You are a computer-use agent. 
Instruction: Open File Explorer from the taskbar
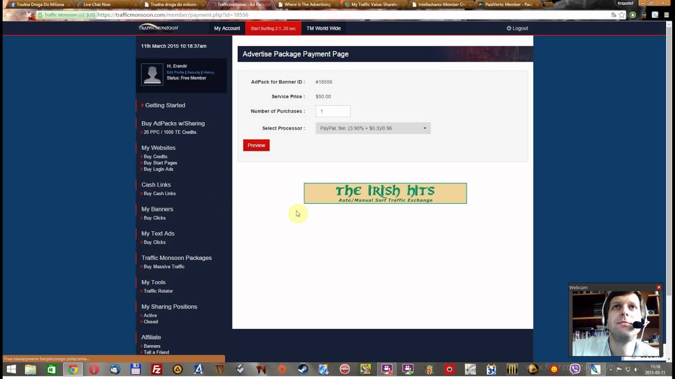pos(31,370)
